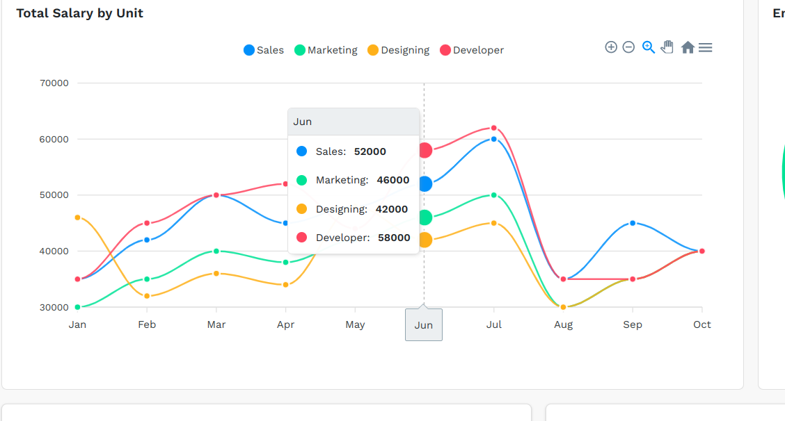This screenshot has height=421, width=785.
Task: Click the Marketing data point at Mar
Action: point(216,251)
